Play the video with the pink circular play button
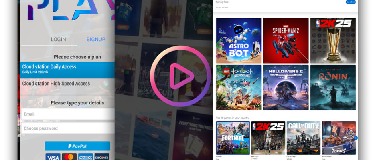This screenshot has height=160, width=377. point(180,76)
